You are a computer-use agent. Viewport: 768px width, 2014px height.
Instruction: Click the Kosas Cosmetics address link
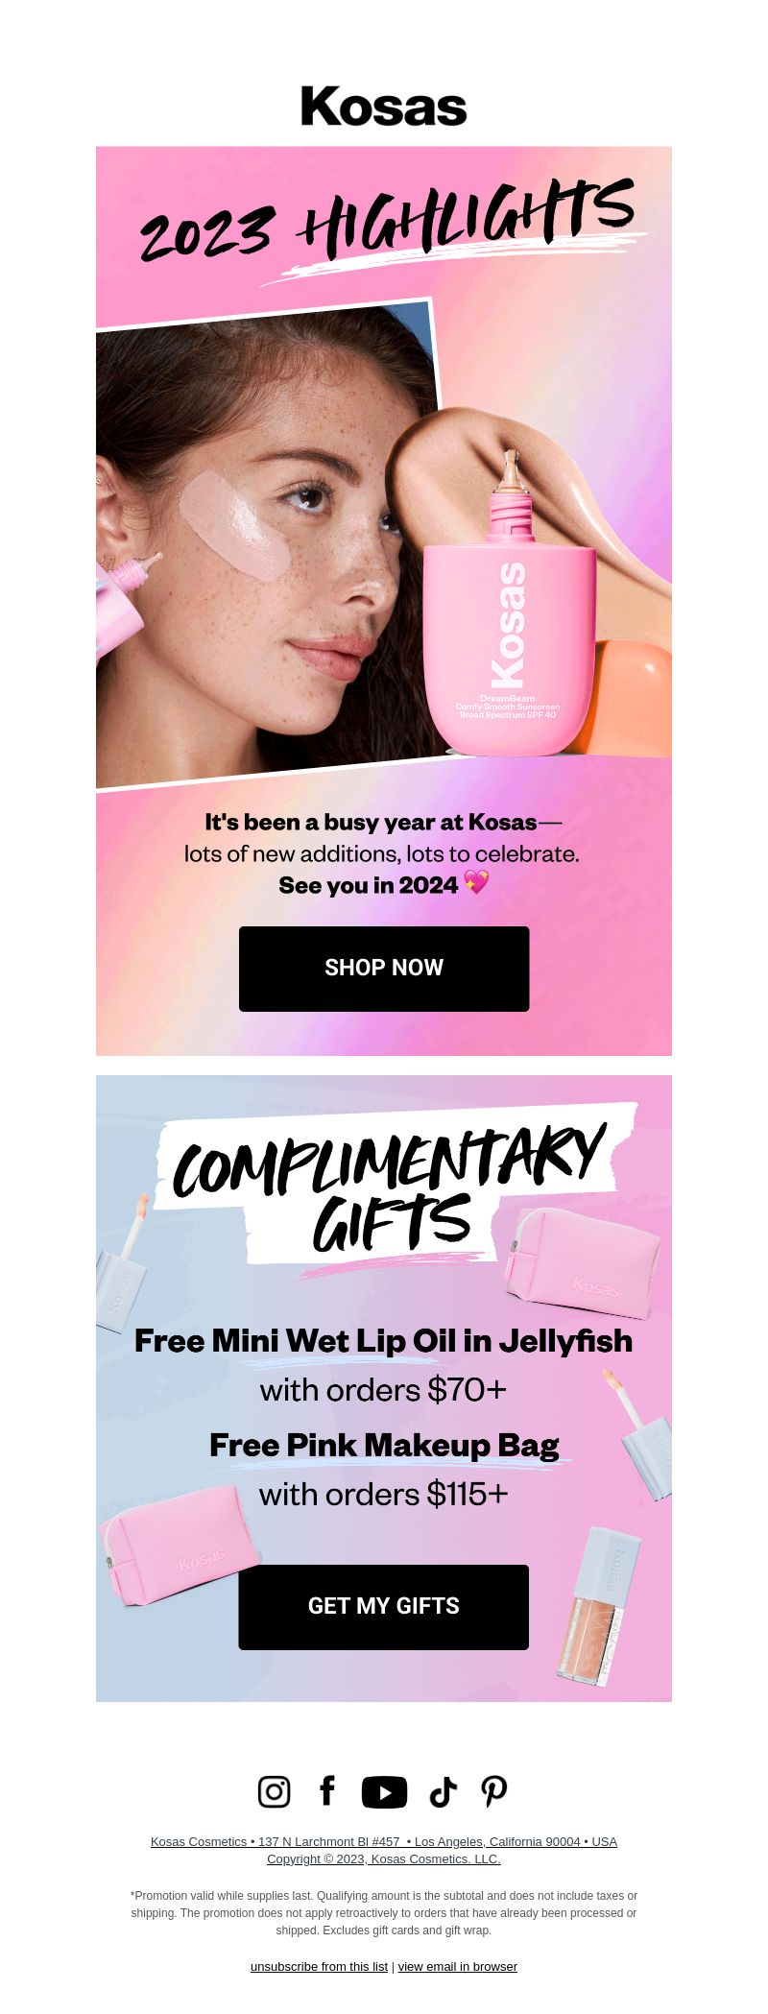[384, 1841]
